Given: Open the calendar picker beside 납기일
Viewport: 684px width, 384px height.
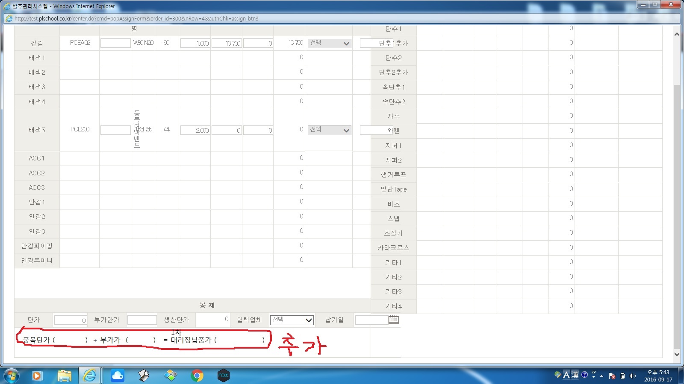Looking at the screenshot, I should pyautogui.click(x=393, y=320).
